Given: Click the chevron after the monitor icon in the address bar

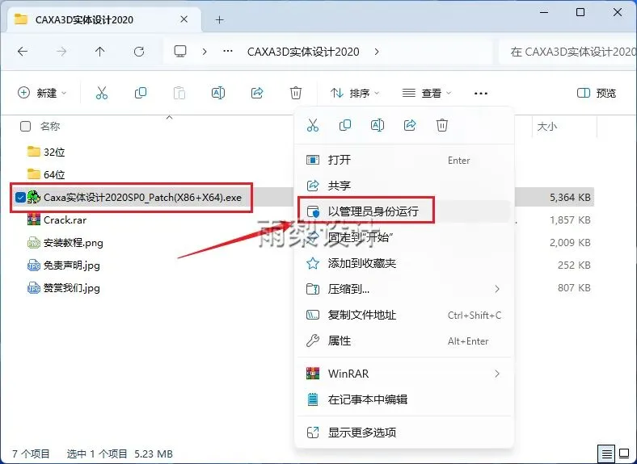Looking at the screenshot, I should point(205,52).
